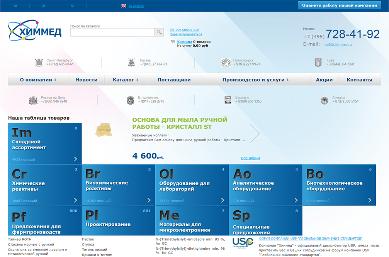Click the ХИММЕД logo
389x257 pixels.
tap(35, 31)
